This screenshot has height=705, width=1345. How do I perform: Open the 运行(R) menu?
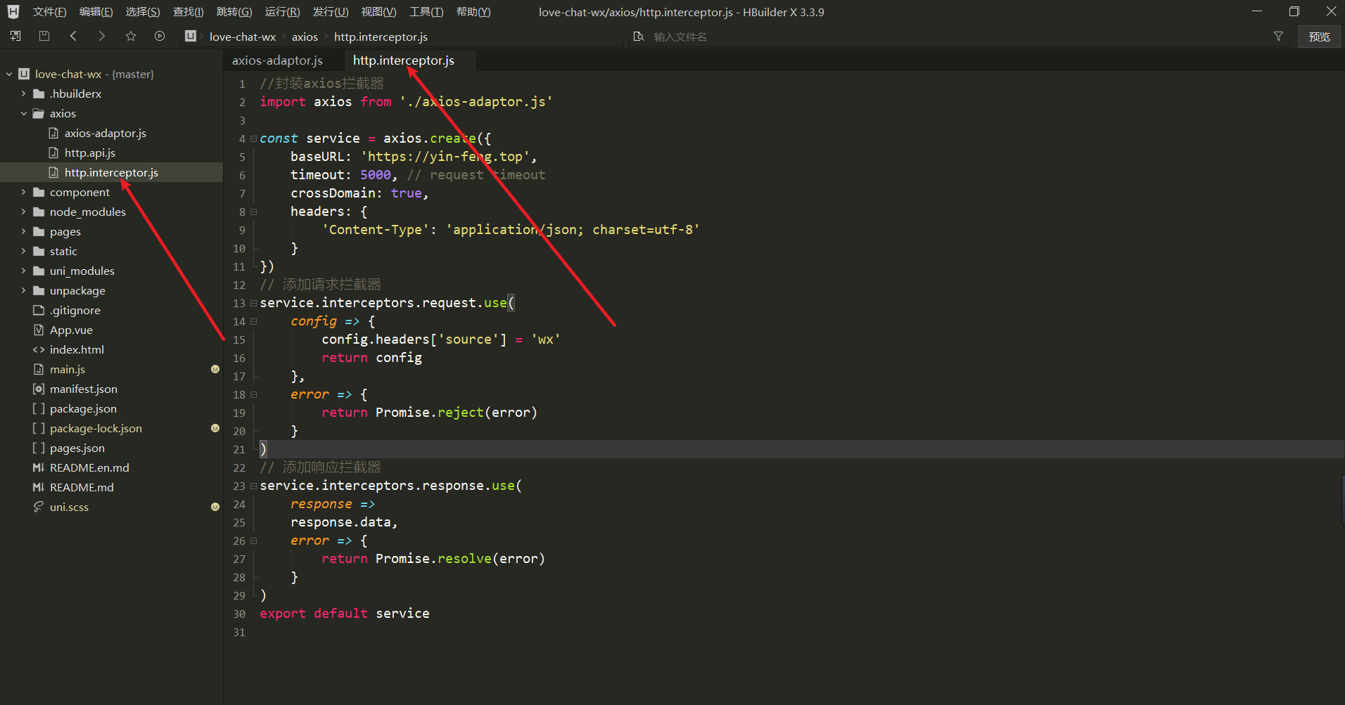[282, 12]
